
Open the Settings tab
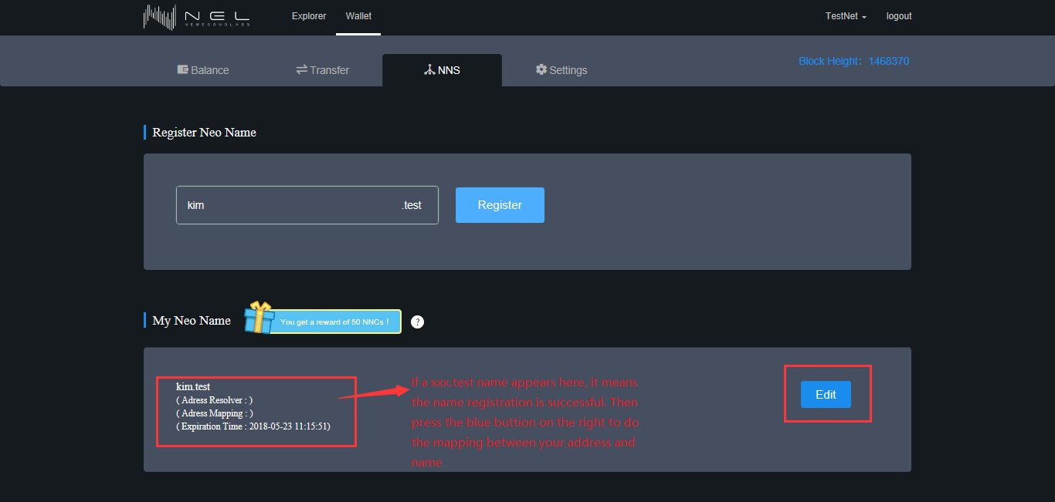(x=561, y=70)
